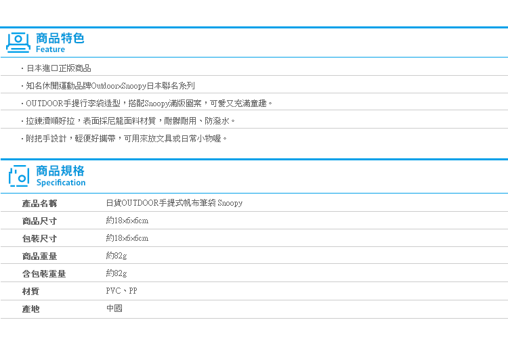
Task: Click the Specification subtitle text
Action: coord(61,183)
